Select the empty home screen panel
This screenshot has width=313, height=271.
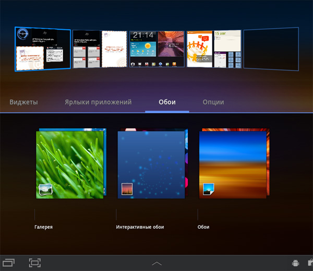271,49
